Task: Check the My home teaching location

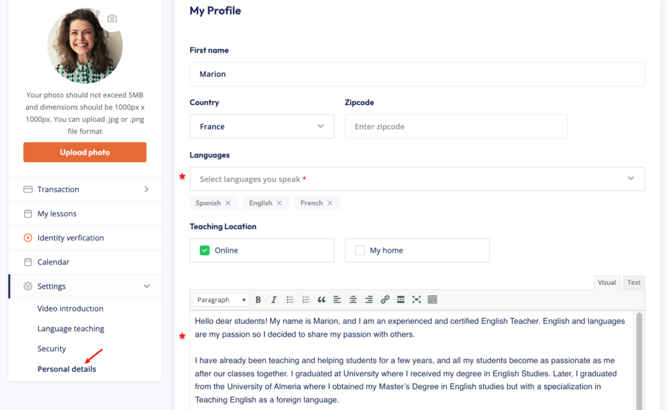Action: [x=360, y=250]
